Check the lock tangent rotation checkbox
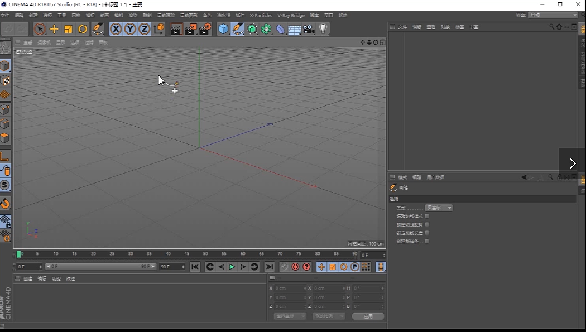Screen dimensions: 586x332 coord(427,224)
